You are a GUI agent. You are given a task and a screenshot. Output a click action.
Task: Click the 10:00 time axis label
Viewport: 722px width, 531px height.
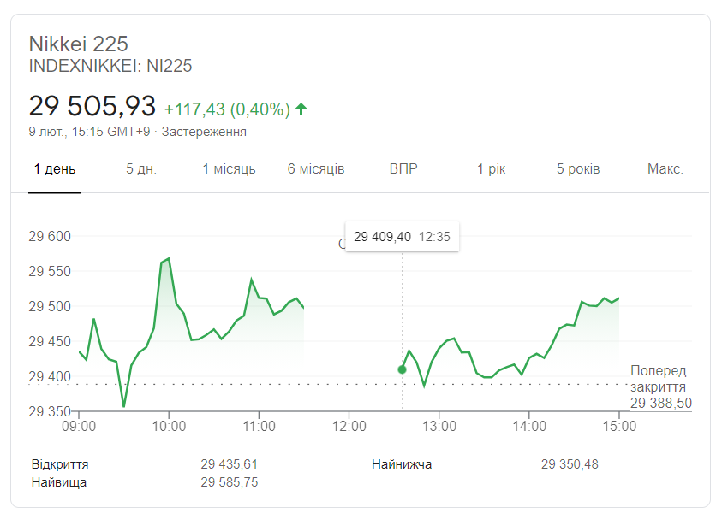169,426
